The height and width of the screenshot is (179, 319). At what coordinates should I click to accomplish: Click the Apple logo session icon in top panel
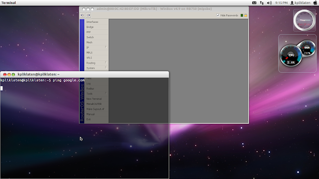(x=315, y=2)
